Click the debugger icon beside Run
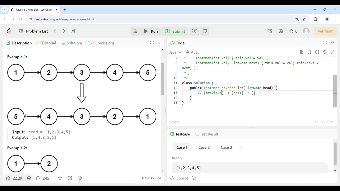This screenshot has width=340, height=191. click(135, 31)
